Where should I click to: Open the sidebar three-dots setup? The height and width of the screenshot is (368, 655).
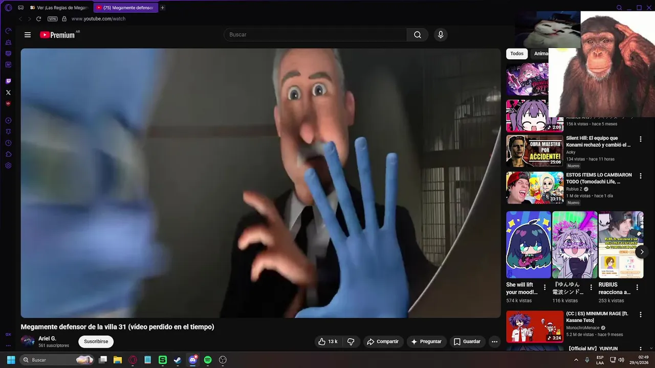(8, 346)
